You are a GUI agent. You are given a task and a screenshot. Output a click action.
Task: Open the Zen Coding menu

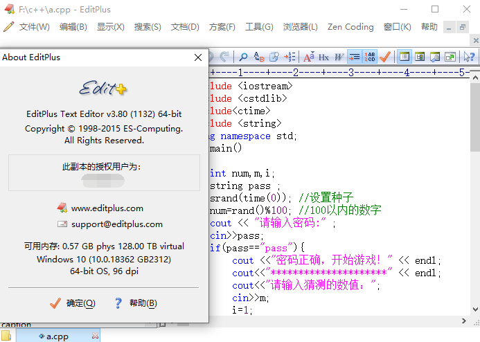click(350, 27)
